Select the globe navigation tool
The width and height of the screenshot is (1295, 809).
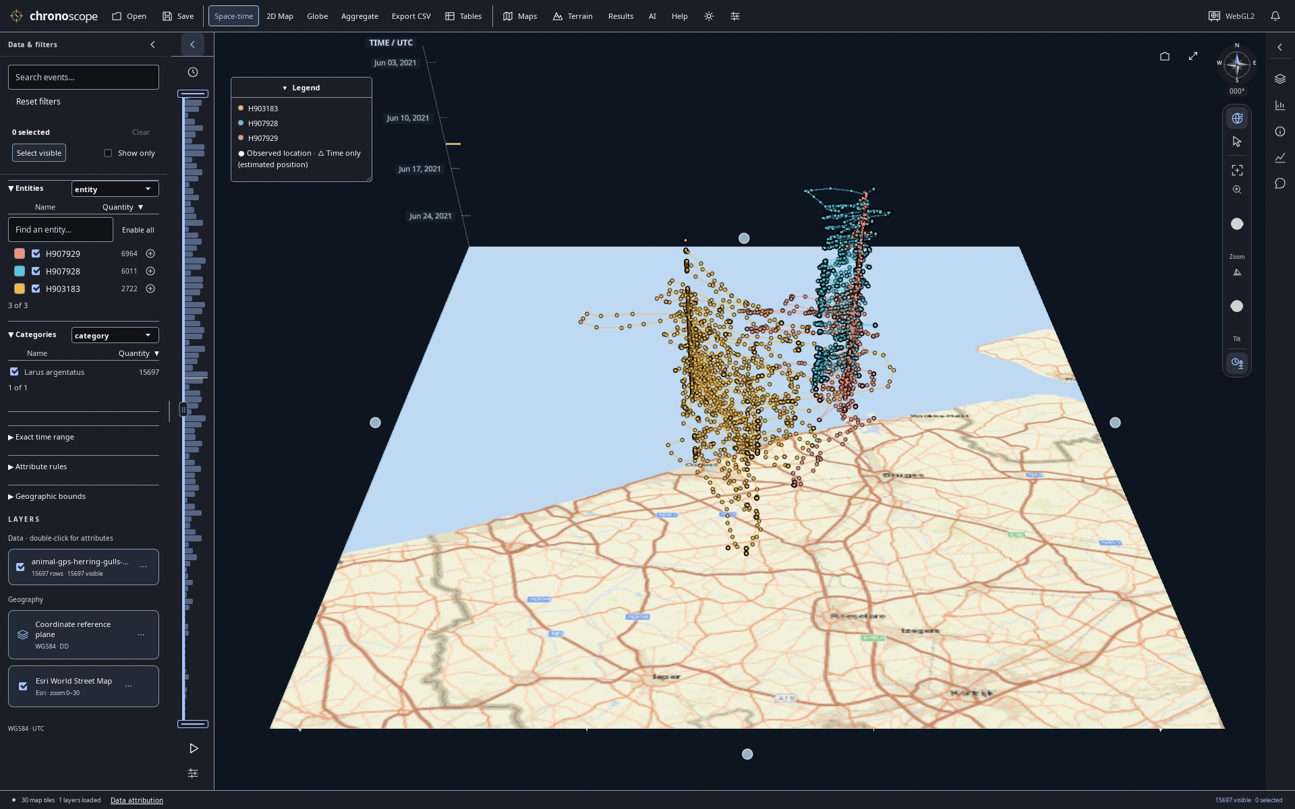pyautogui.click(x=1237, y=118)
